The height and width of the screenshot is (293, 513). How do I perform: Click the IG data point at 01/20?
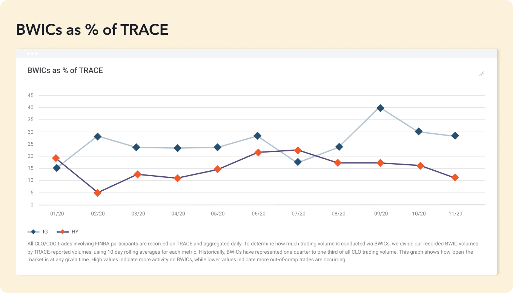pos(57,168)
